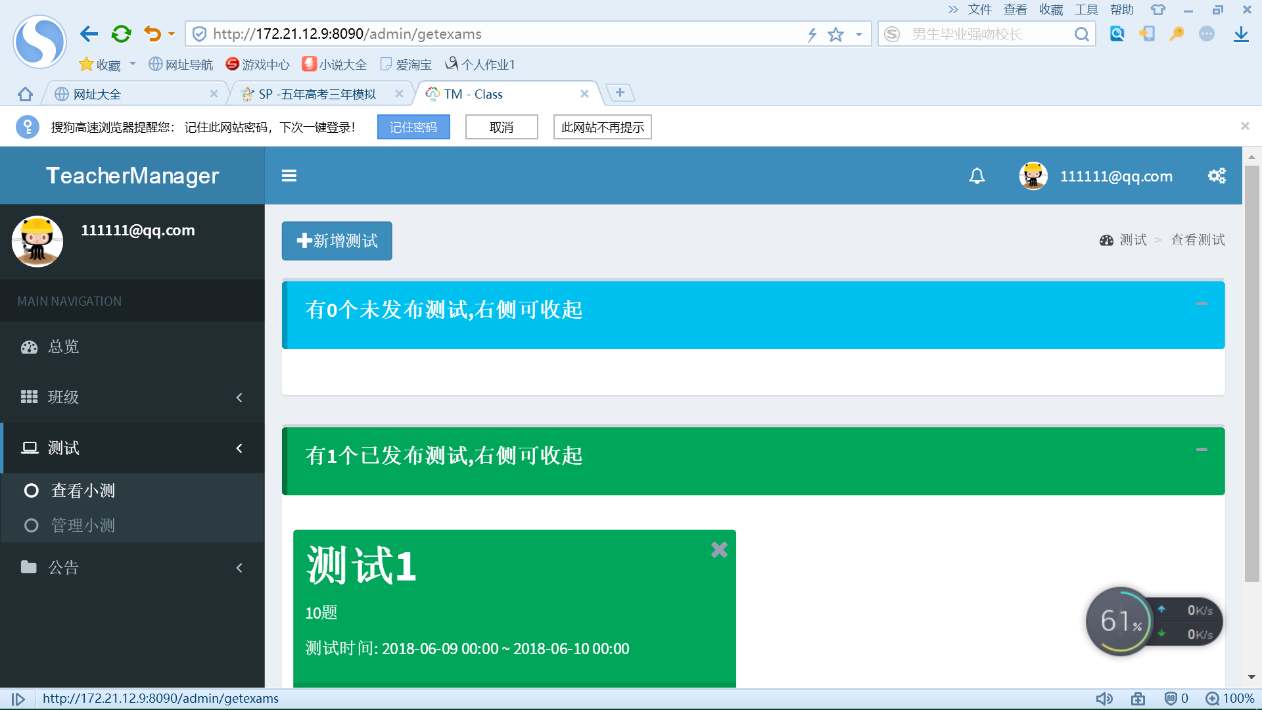The image size is (1262, 710).
Task: Bookmark page with star icon in address bar
Action: (835, 34)
